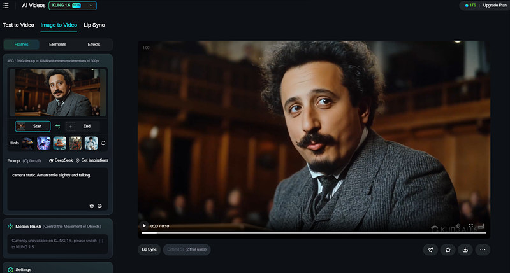Refresh the hint images
The width and height of the screenshot is (510, 273).
tap(103, 143)
